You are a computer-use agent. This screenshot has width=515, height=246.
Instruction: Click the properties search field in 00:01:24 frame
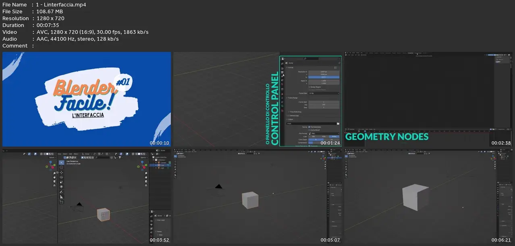coord(311,59)
